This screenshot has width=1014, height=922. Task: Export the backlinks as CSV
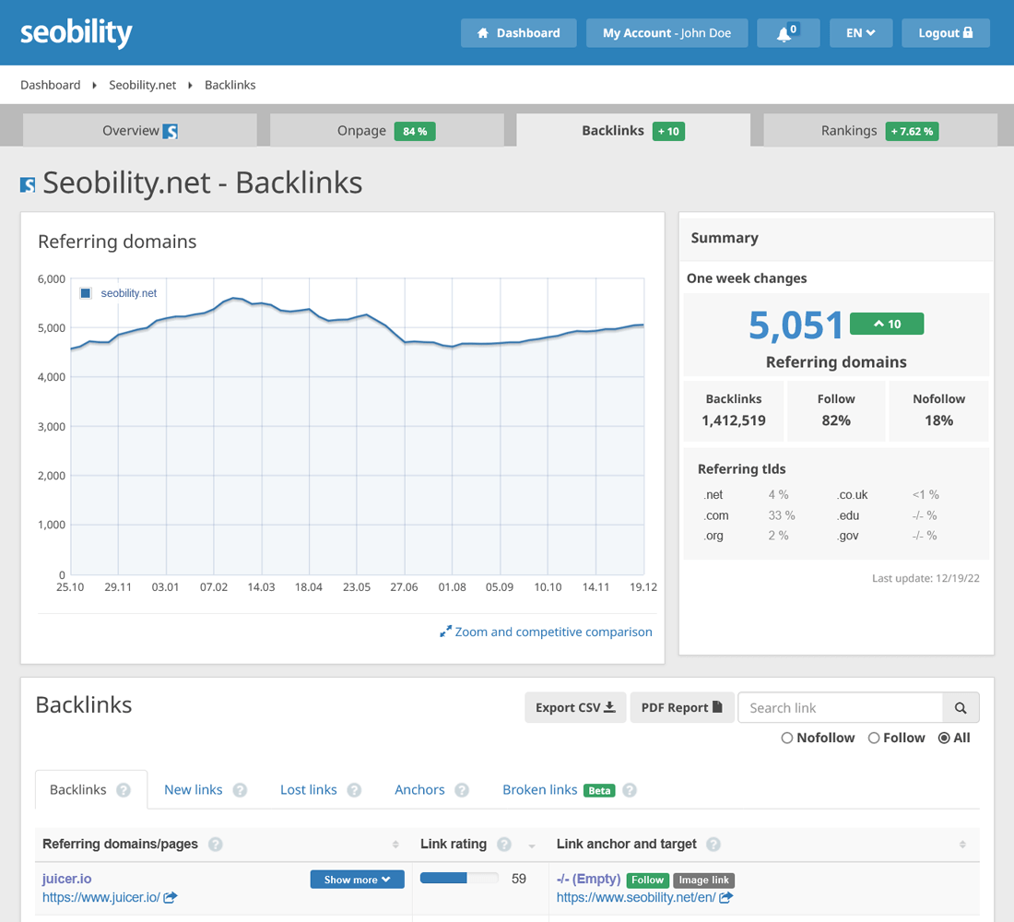click(x=575, y=707)
